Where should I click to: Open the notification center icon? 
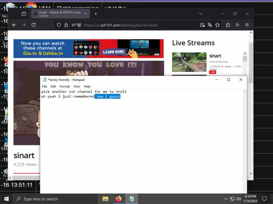pos(264,199)
